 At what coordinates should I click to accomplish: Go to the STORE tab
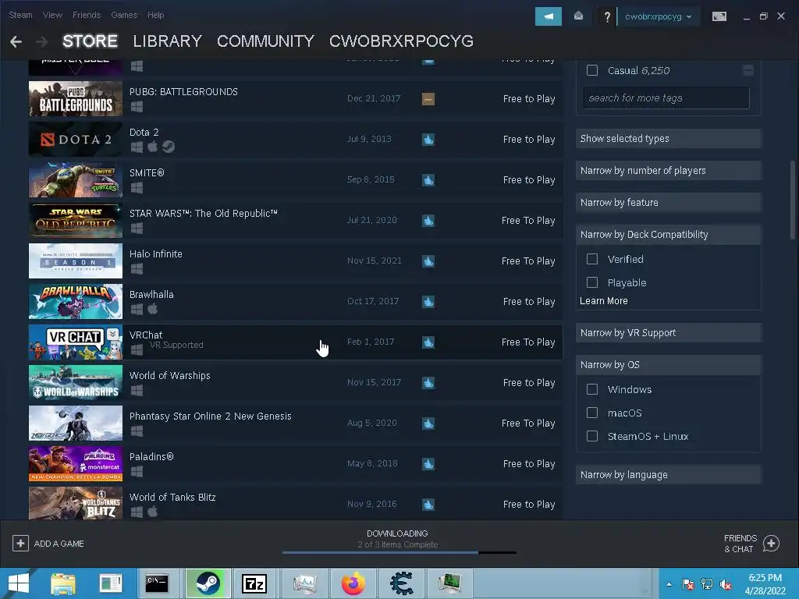91,41
